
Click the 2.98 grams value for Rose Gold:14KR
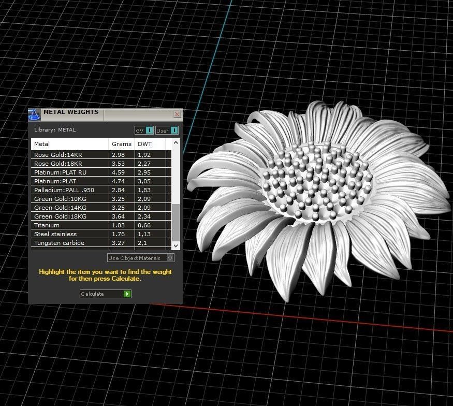click(x=118, y=155)
